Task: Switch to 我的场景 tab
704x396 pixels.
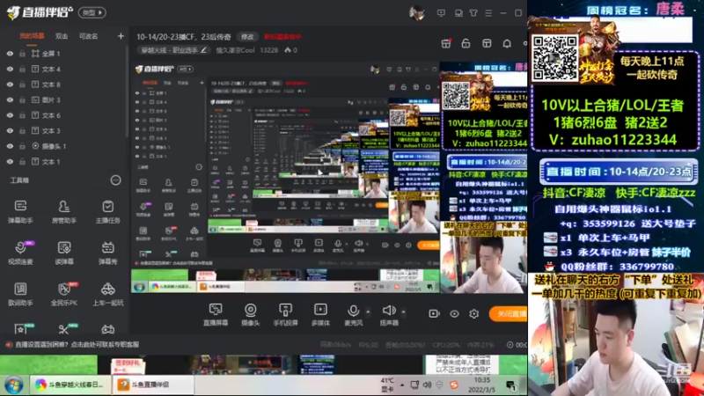Action: pyautogui.click(x=32, y=36)
